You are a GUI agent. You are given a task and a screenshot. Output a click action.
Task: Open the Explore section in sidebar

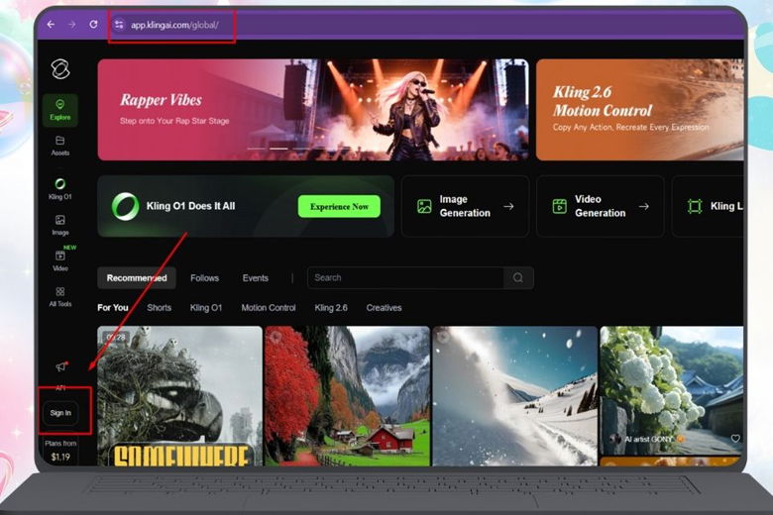(59, 110)
